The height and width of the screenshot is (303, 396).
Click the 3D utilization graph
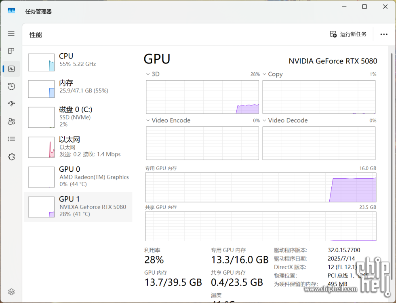point(202,97)
